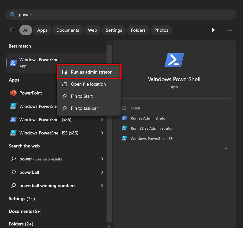The image size is (243, 228).
Task: Select the All filter tab
Action: tap(26, 30)
